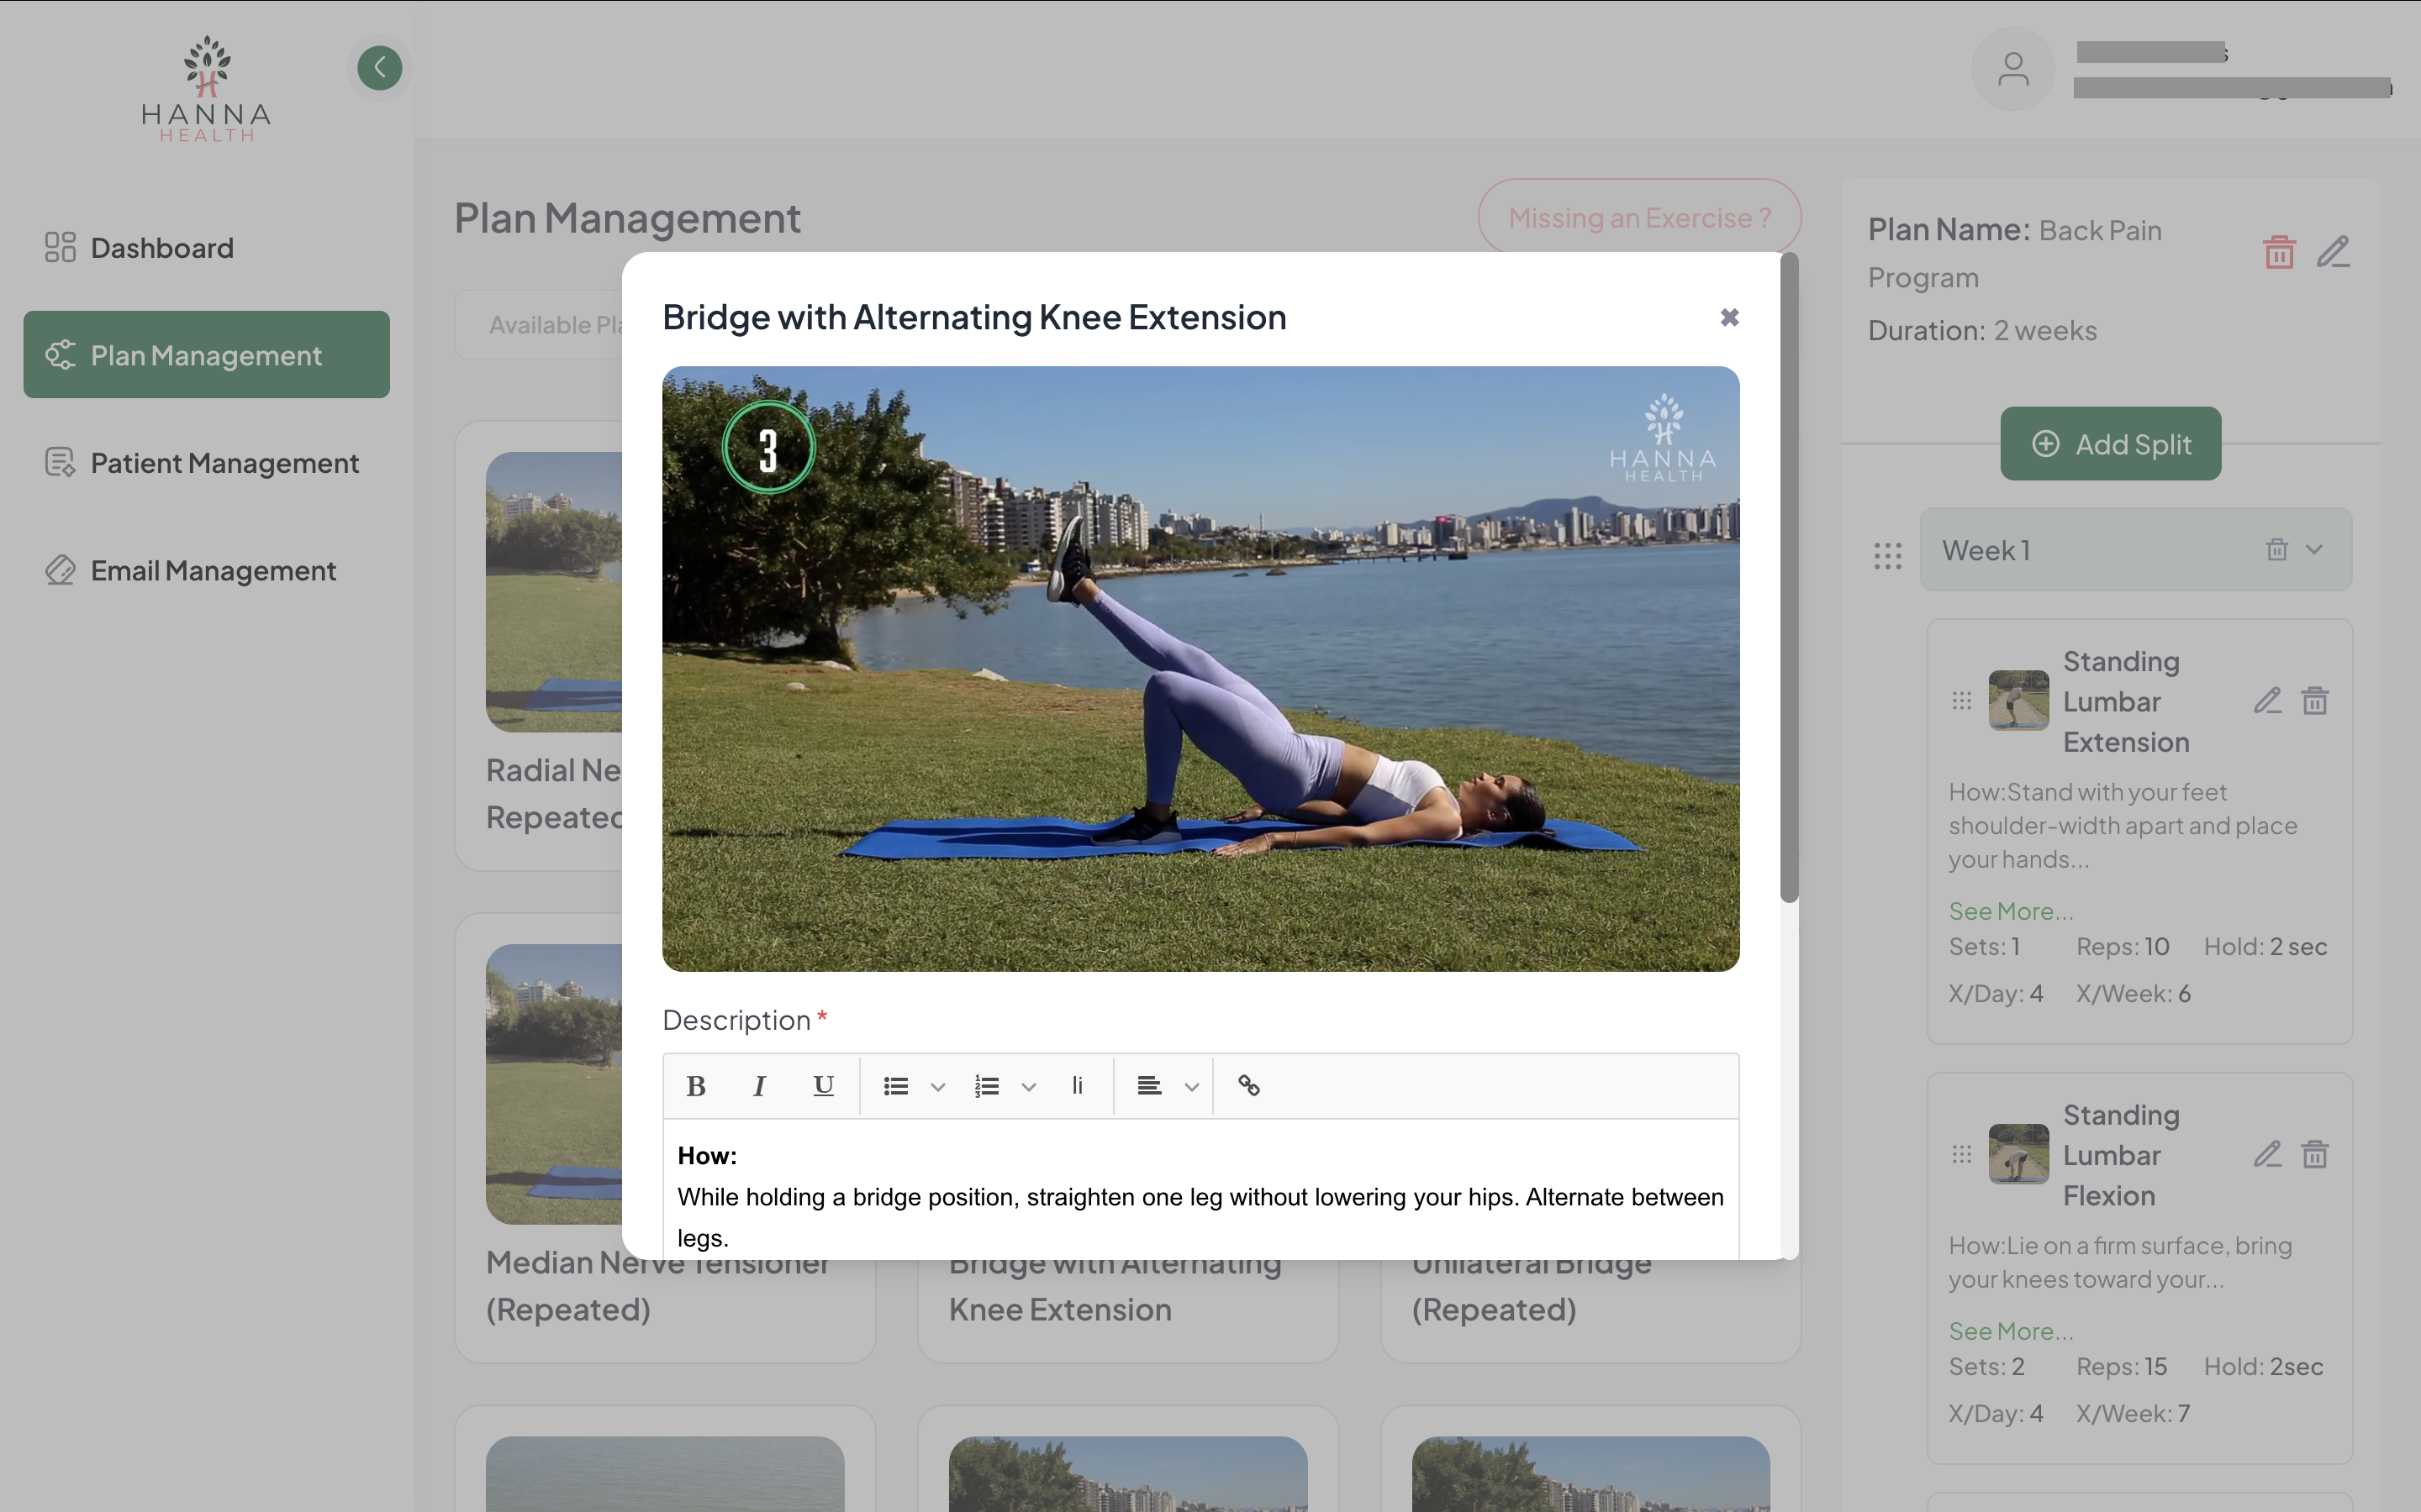Viewport: 2421px width, 1512px height.
Task: Edit Standing Lumbar Flexion exercise
Action: (2267, 1155)
